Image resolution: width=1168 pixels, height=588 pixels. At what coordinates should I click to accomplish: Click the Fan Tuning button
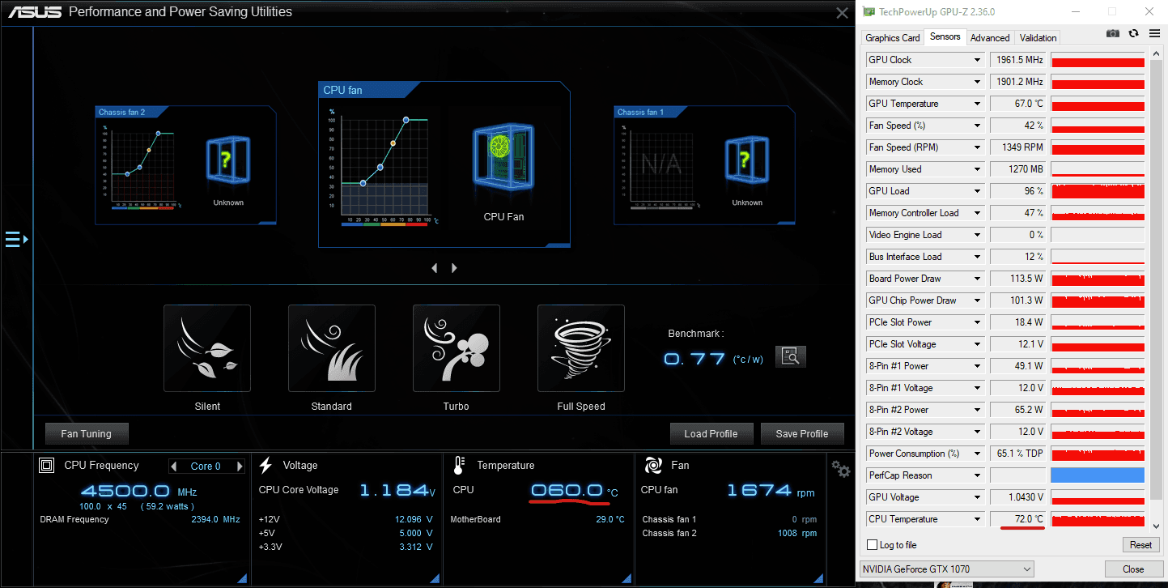coord(86,434)
